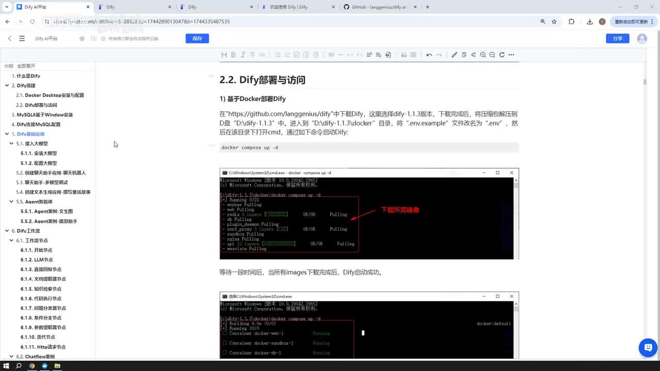Collapse the 5. Dify基础应用 outline section

(7, 134)
